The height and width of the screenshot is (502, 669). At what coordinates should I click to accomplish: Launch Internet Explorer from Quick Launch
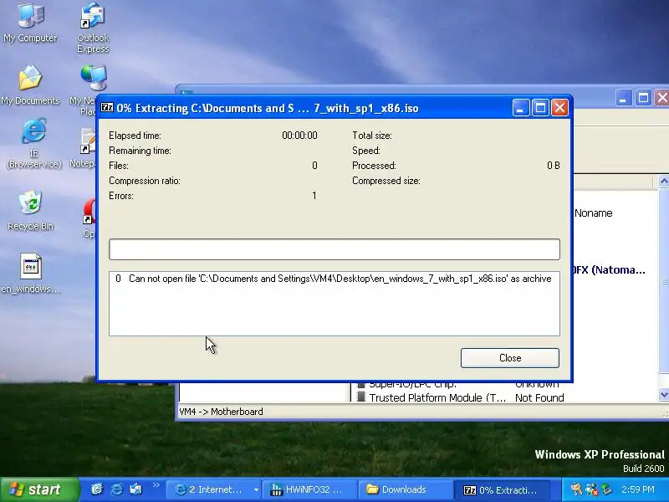[x=116, y=489]
